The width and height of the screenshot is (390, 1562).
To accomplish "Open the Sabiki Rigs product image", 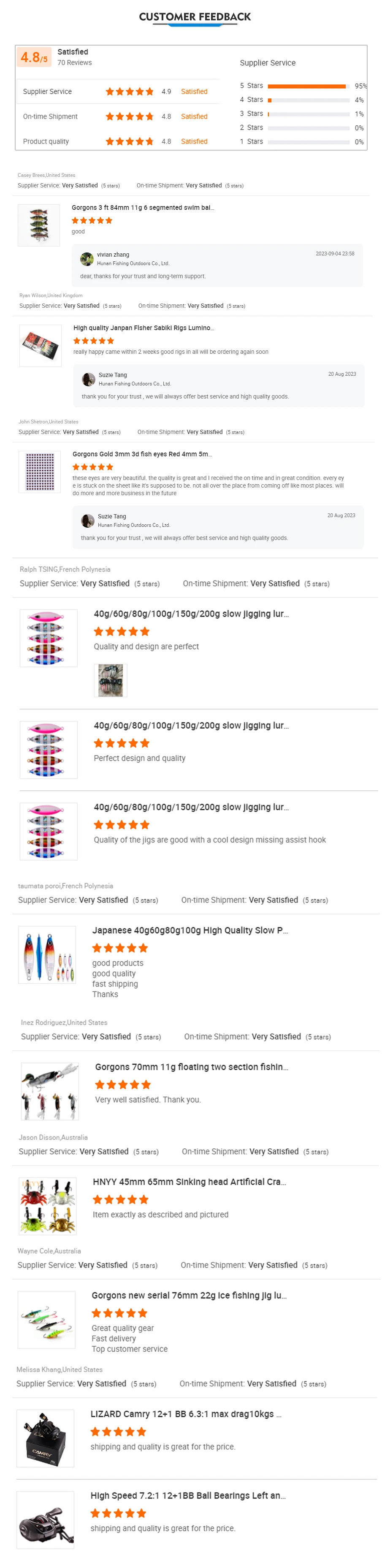I will point(41,345).
